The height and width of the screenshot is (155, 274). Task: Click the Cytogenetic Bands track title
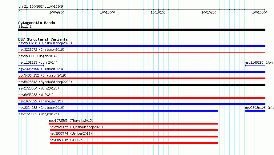point(37,23)
